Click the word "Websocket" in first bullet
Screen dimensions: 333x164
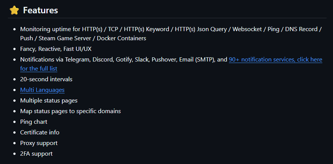tap(246, 29)
